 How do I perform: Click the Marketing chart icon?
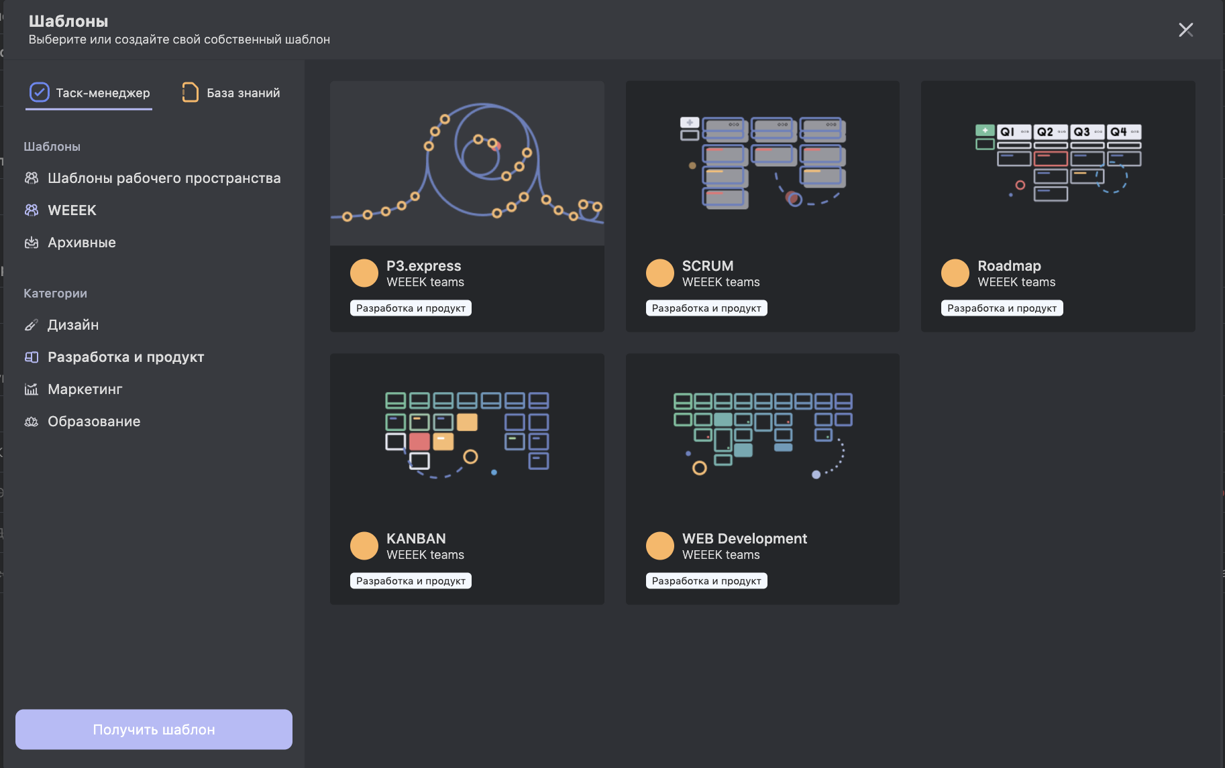pyautogui.click(x=32, y=389)
